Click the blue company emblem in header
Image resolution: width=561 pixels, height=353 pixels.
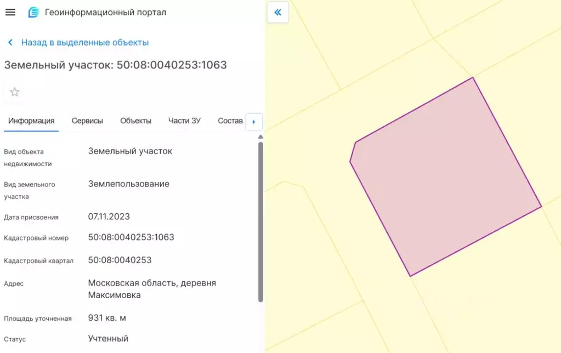pyautogui.click(x=33, y=12)
